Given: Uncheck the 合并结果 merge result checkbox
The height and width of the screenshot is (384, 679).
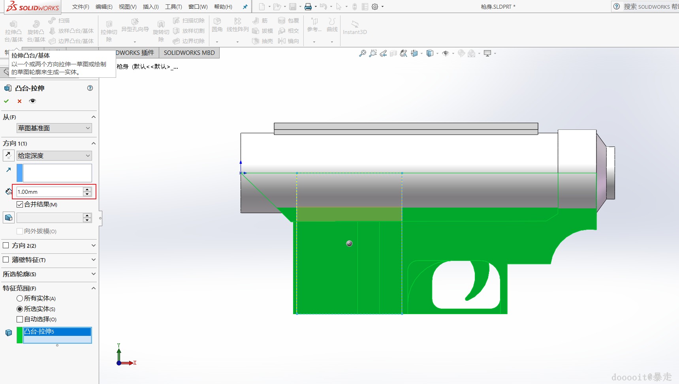Looking at the screenshot, I should (x=20, y=204).
